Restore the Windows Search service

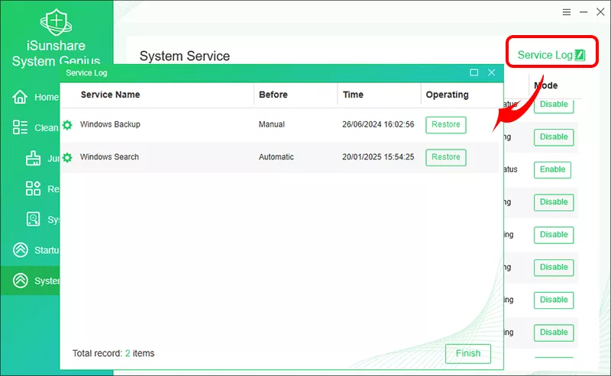445,157
